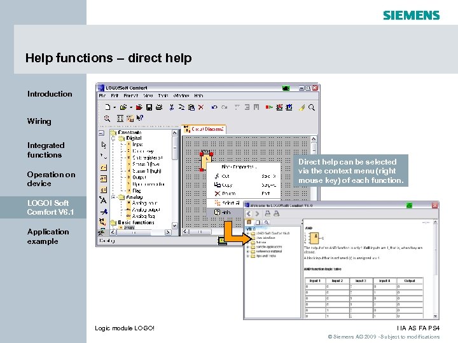Click the selected AND block on the diagram

point(206,161)
